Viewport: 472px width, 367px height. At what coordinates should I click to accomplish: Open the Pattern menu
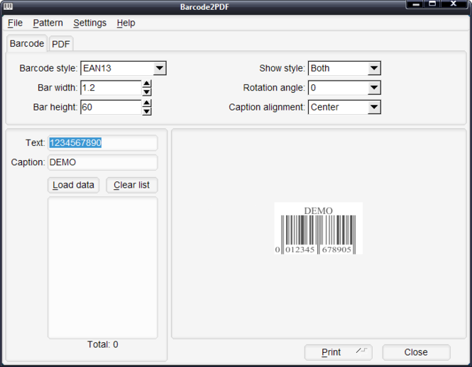(48, 23)
